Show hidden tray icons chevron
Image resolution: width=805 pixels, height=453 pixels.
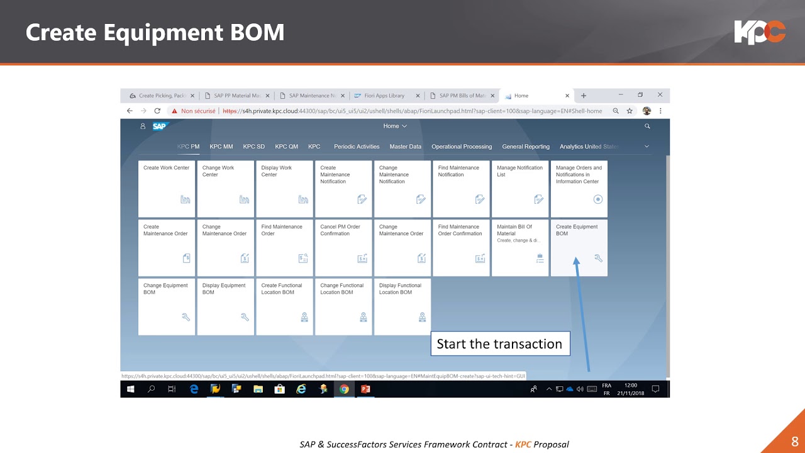[x=549, y=389]
